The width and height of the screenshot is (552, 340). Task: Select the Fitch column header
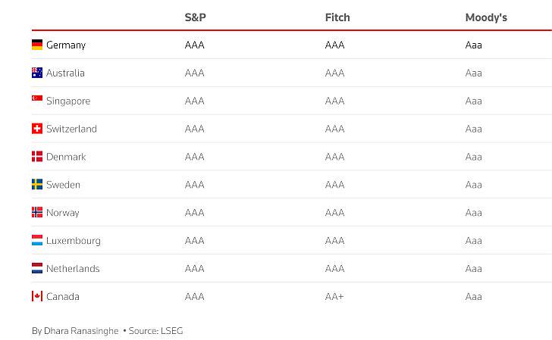(x=337, y=17)
